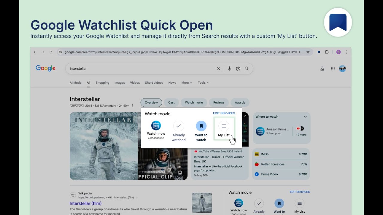Open the Amazon Prime subscription option
Viewport: 383px width, 215px height.
[x=273, y=131]
